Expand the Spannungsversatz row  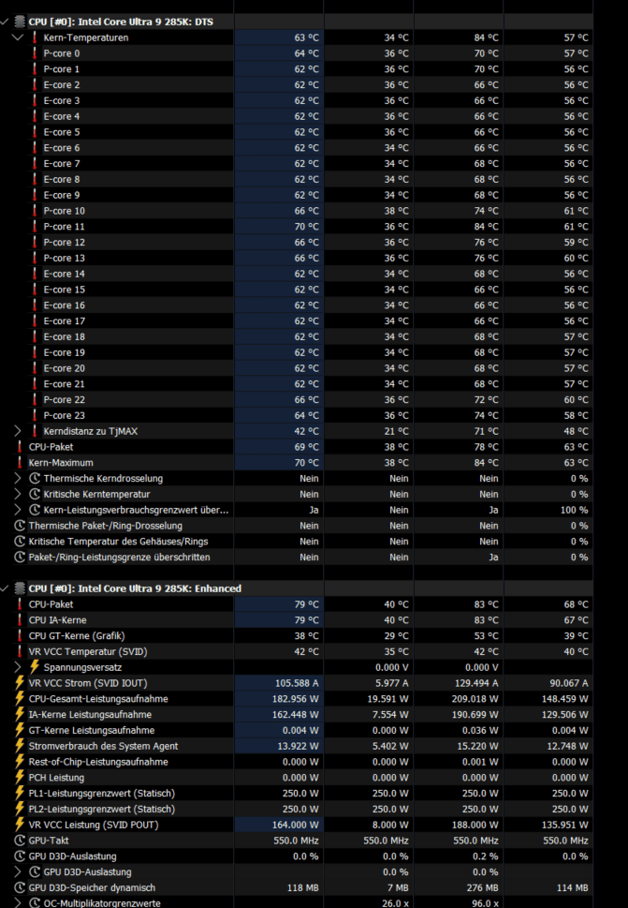[18, 667]
